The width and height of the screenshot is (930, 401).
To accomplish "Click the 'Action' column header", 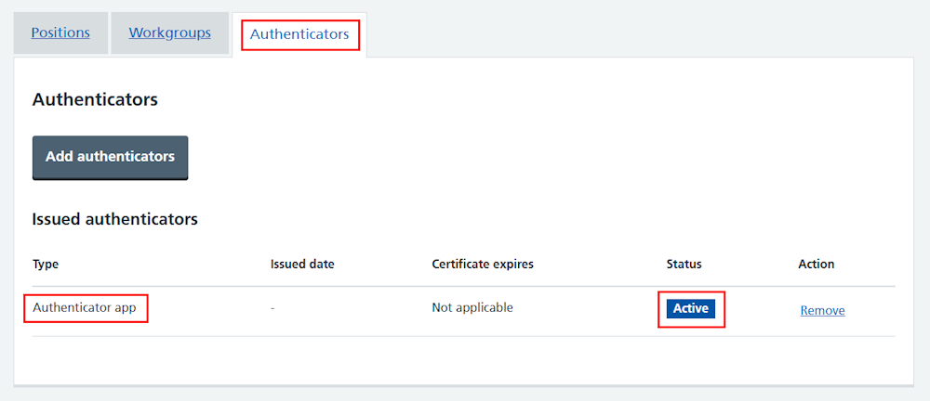I will (x=817, y=265).
